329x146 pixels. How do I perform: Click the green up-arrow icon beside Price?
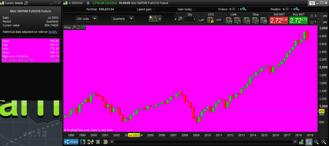tap(83, 27)
